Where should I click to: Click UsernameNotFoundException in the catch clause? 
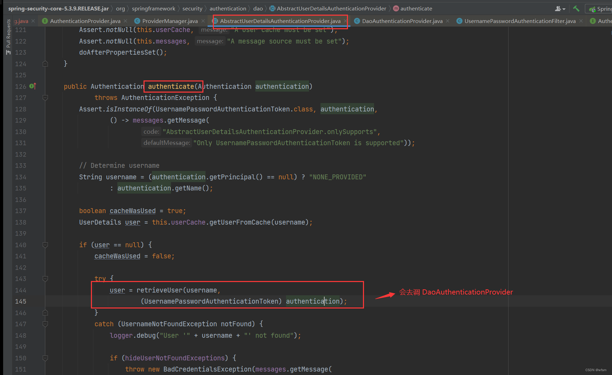click(169, 324)
